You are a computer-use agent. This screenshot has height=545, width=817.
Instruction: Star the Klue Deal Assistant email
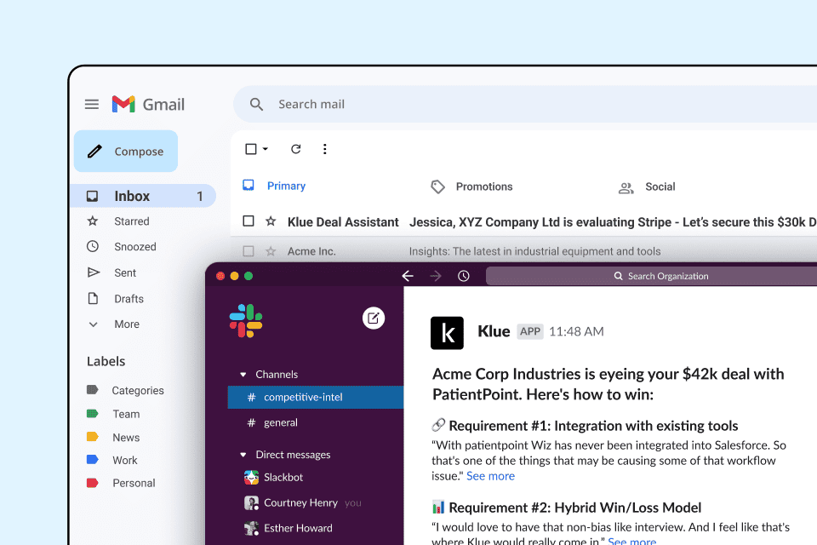[x=271, y=221]
